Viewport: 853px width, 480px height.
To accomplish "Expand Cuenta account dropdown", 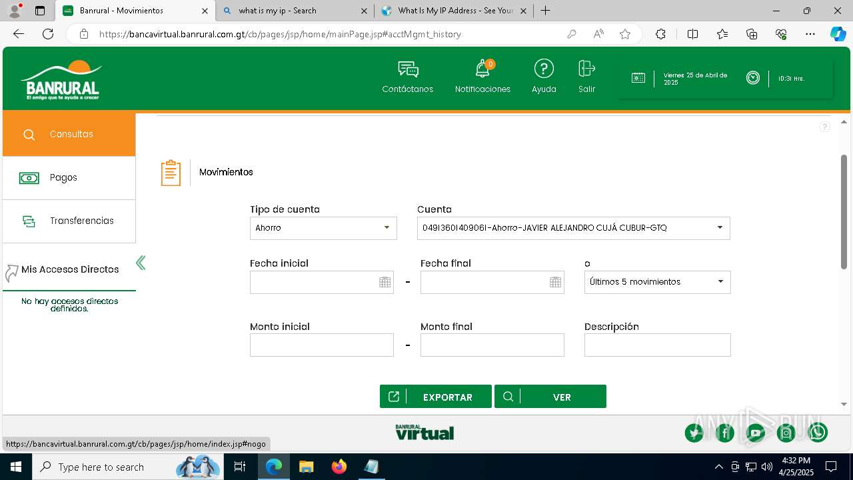I will pos(573,228).
